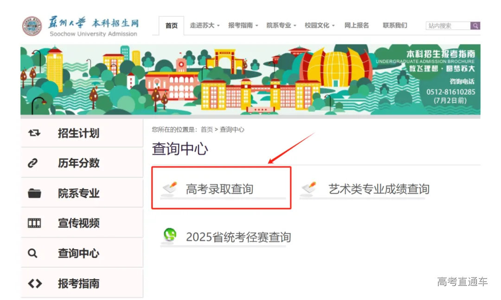Viewport: 501px width, 300px height.
Task: Click the 宣传视频 film strip icon
Action: click(34, 223)
